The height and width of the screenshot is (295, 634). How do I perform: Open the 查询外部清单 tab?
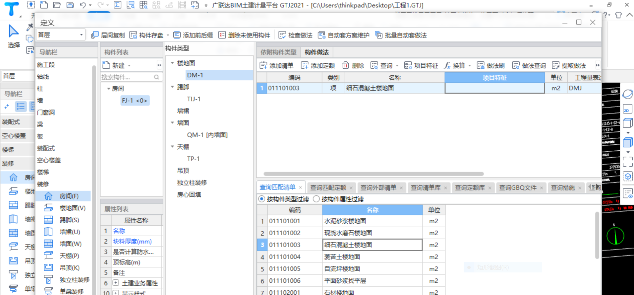378,188
